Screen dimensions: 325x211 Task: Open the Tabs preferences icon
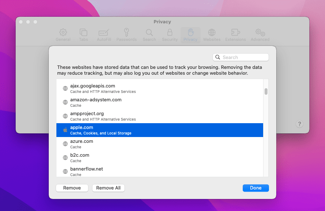83,32
